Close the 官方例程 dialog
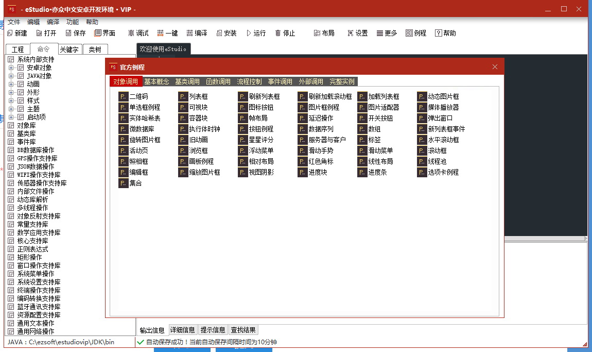The image size is (592, 352). pos(495,67)
